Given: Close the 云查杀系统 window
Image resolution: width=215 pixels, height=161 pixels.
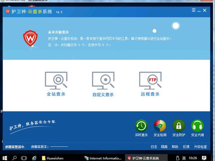Looking at the screenshot, I should tap(205, 10).
